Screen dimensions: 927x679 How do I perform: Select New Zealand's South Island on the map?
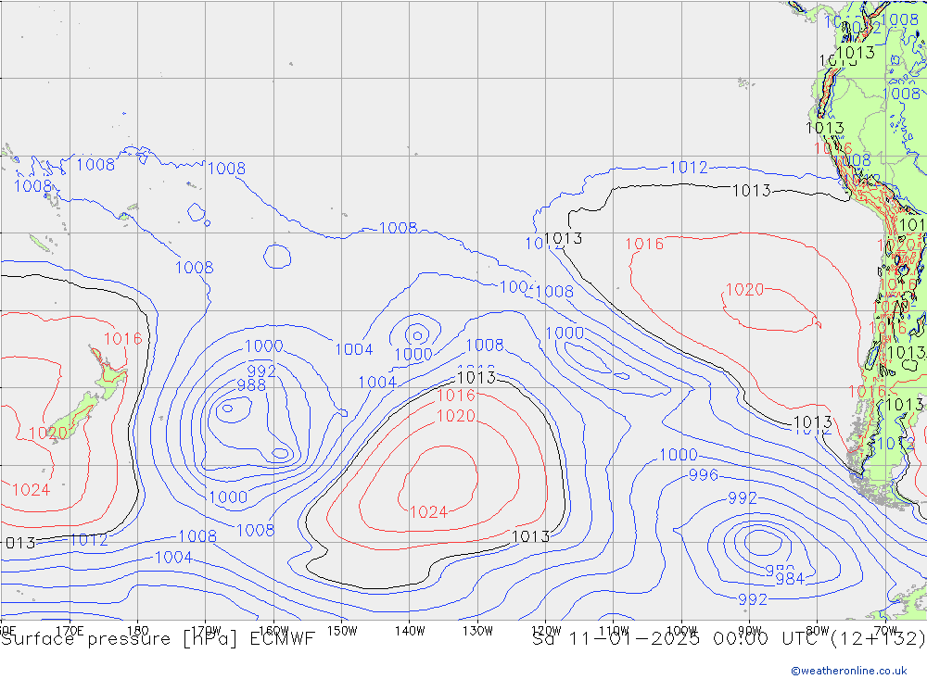point(79,412)
